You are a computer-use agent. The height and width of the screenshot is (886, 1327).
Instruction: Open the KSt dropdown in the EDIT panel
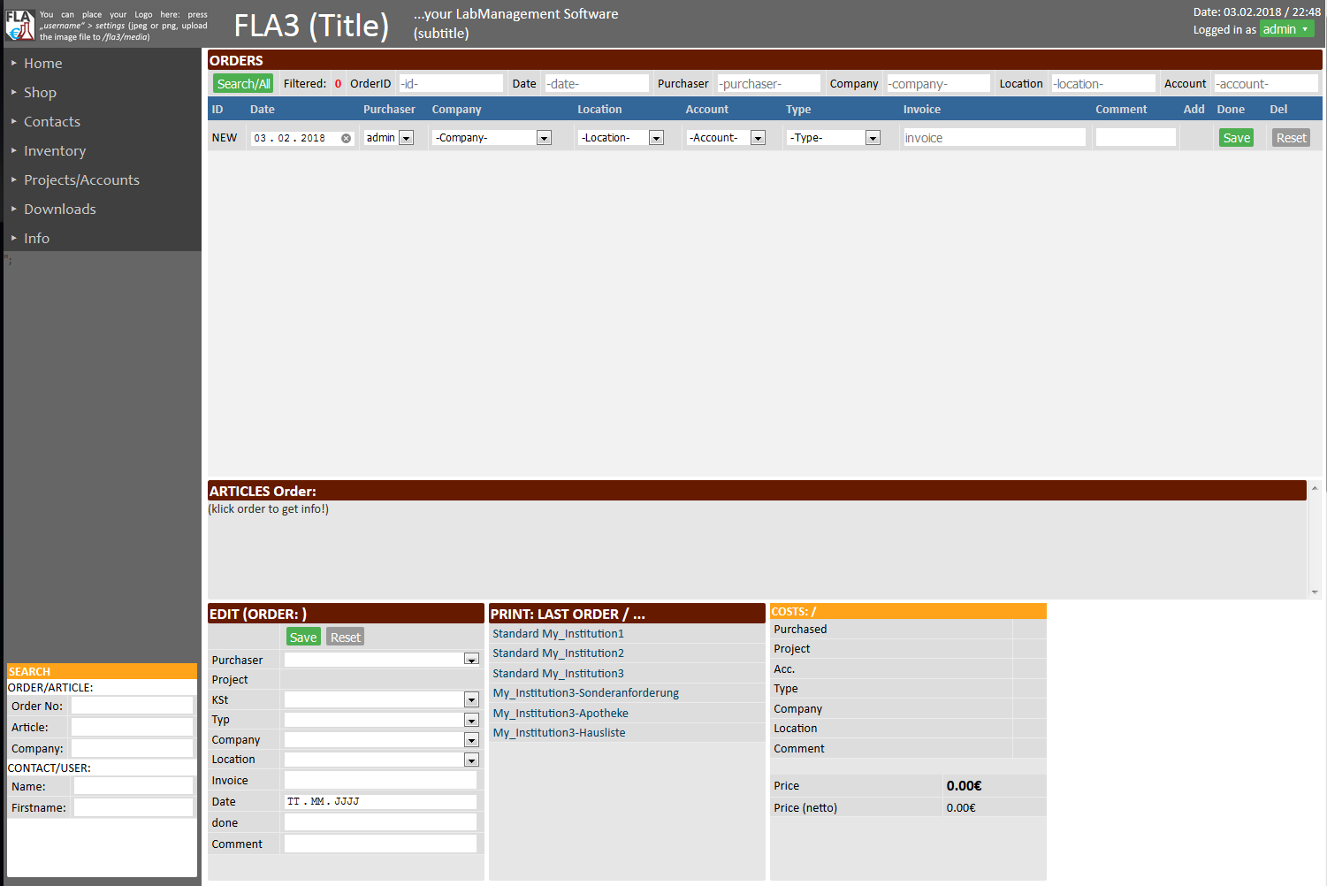pos(471,699)
